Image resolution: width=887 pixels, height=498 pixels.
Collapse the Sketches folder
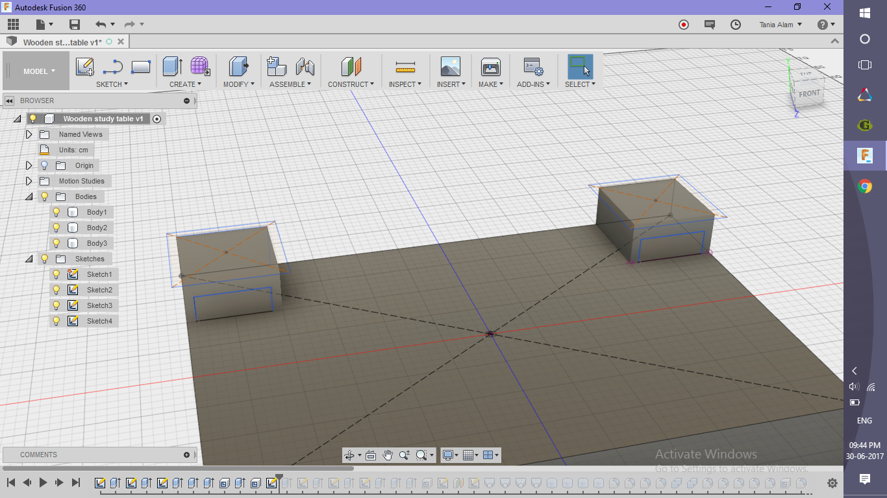coord(29,259)
